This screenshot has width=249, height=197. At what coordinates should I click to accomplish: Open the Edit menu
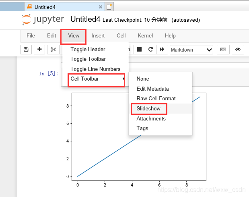click(x=51, y=35)
